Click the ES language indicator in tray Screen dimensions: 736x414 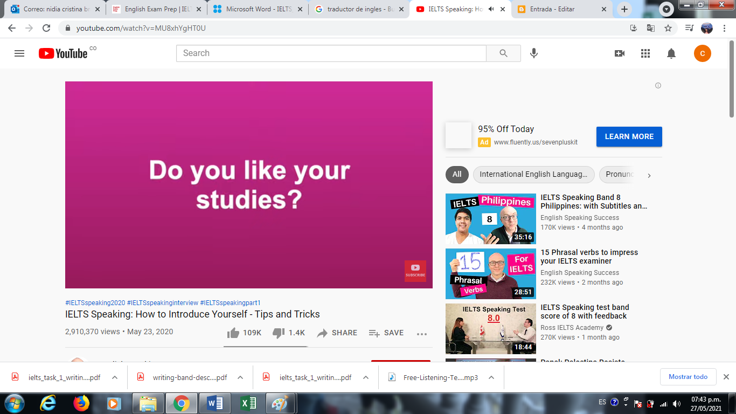tap(602, 402)
